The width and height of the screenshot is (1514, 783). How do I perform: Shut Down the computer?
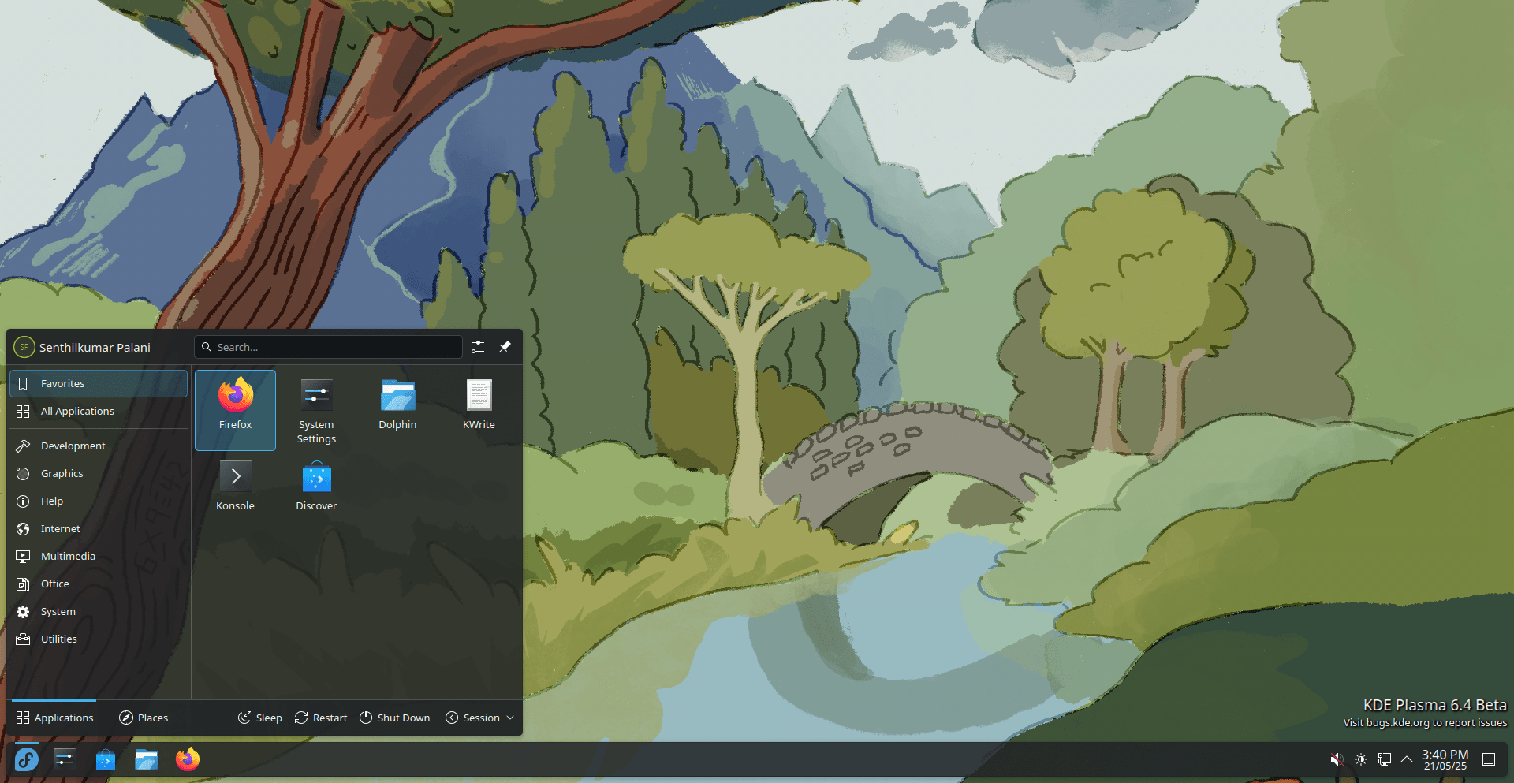coord(394,718)
